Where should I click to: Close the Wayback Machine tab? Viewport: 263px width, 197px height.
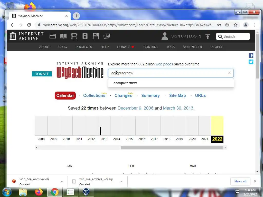[x=67, y=16]
